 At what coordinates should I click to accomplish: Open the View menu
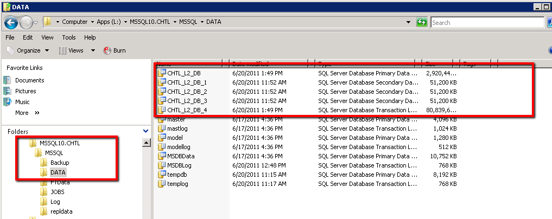47,37
